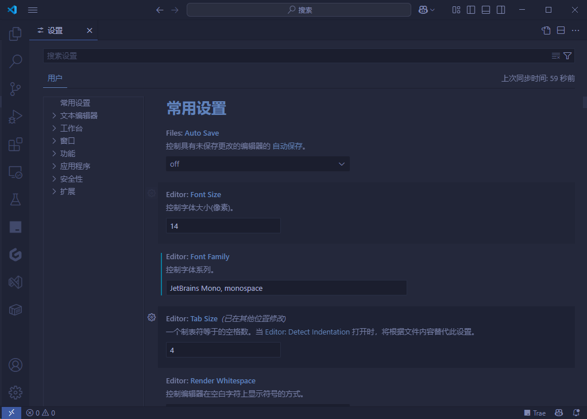Open Remote Explorer view
587x419 pixels.
[16, 172]
